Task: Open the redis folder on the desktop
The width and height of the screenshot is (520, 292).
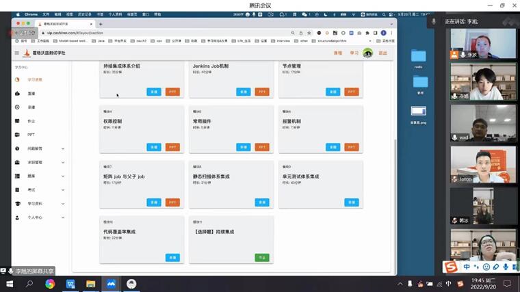Action: 418,57
